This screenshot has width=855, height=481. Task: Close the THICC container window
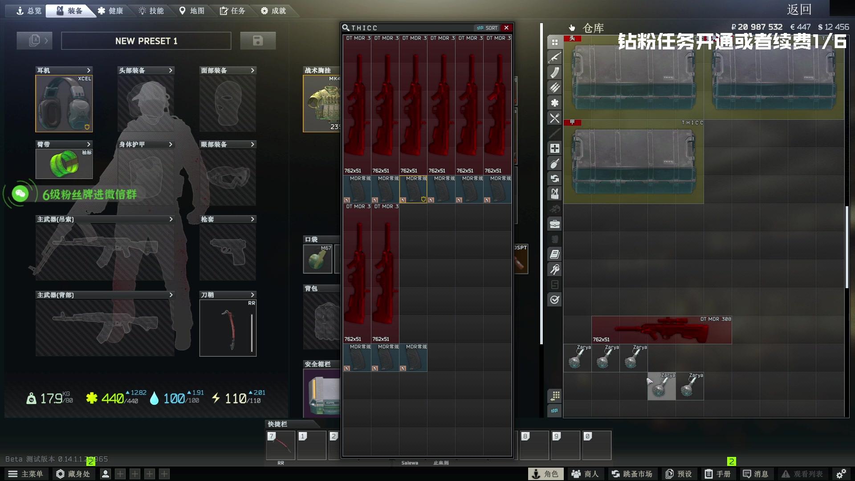click(506, 28)
